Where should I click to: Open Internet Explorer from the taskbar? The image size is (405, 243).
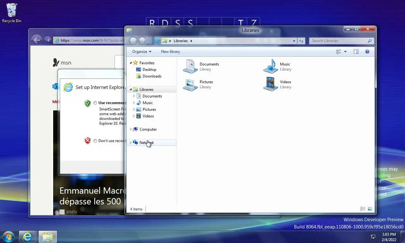click(27, 237)
